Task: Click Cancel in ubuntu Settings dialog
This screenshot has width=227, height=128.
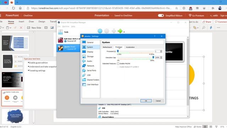Action: (x=158, y=101)
